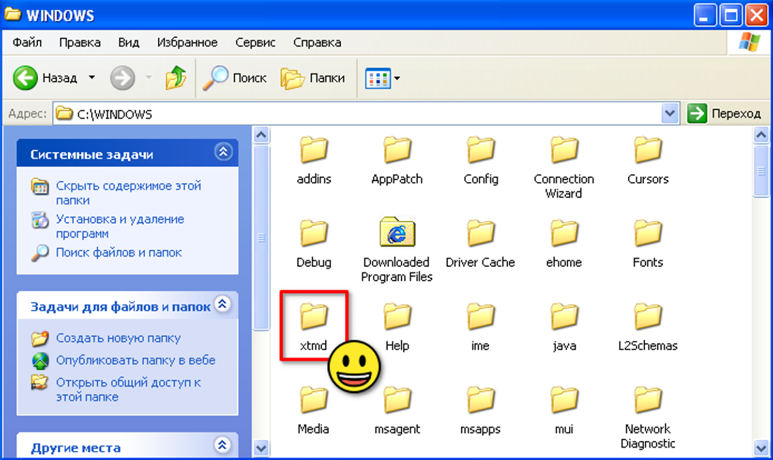Collapse the Системные задачи panel
The image size is (773, 460).
point(223,152)
